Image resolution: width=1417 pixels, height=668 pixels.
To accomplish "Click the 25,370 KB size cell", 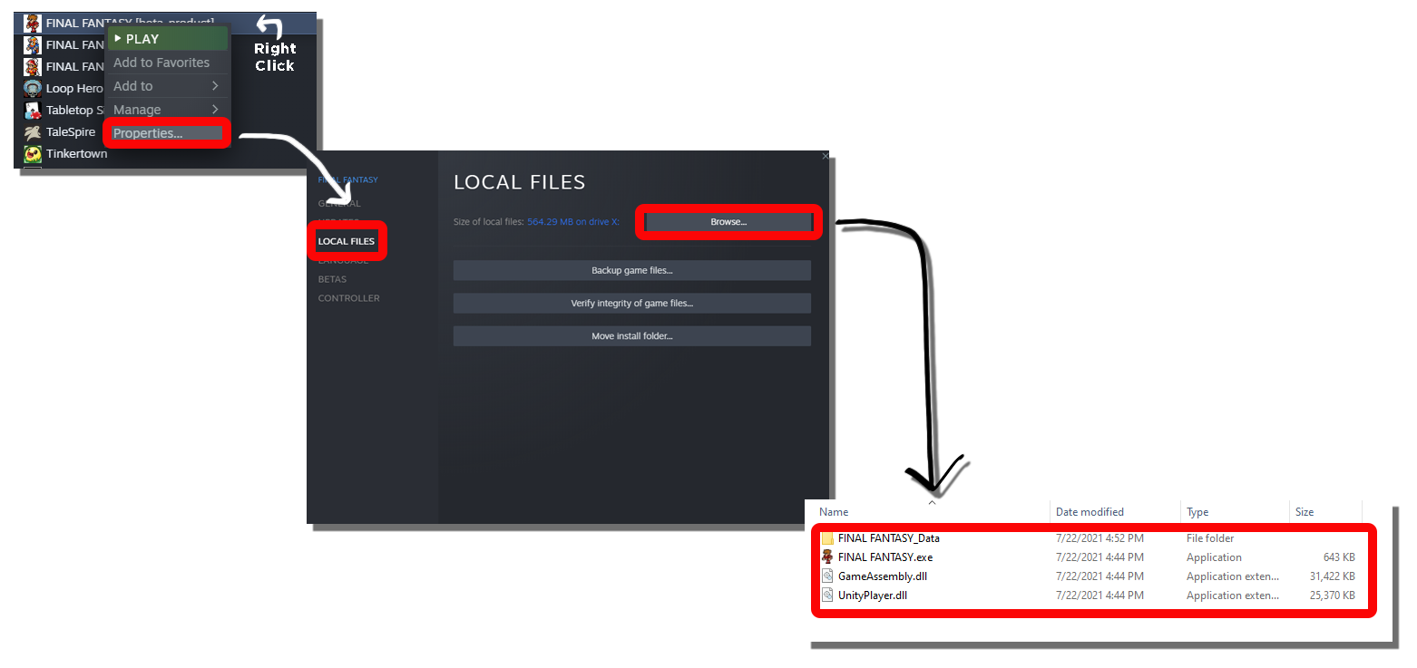I will tap(1330, 595).
